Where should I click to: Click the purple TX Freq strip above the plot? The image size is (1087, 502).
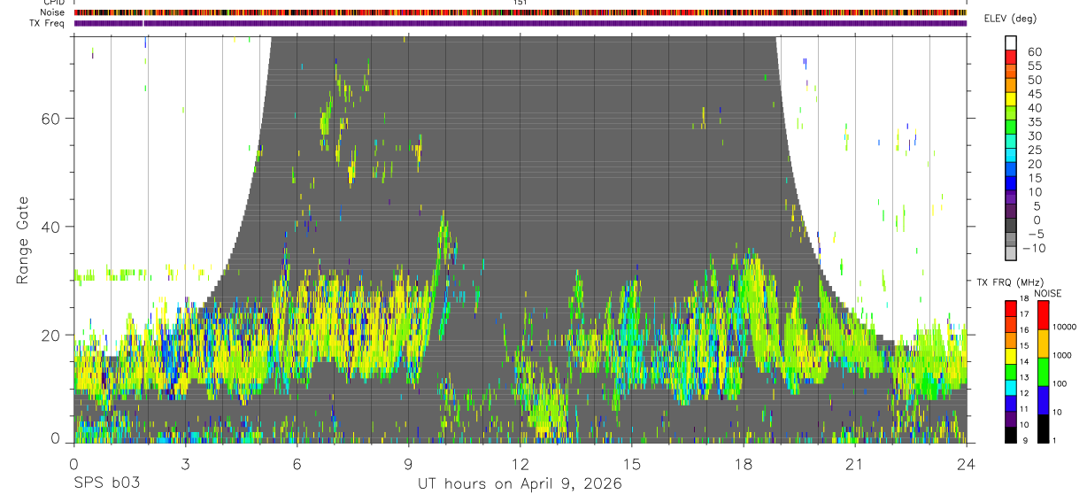(x=520, y=23)
